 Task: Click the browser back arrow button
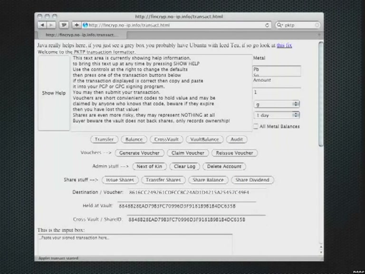(x=42, y=25)
